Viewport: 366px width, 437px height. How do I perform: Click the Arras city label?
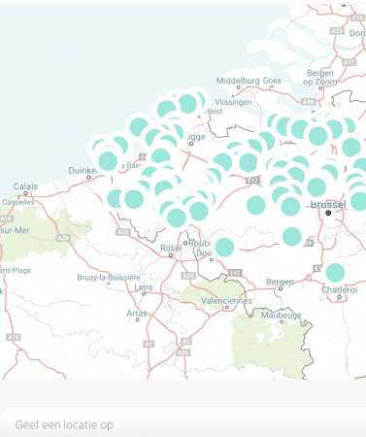(137, 313)
